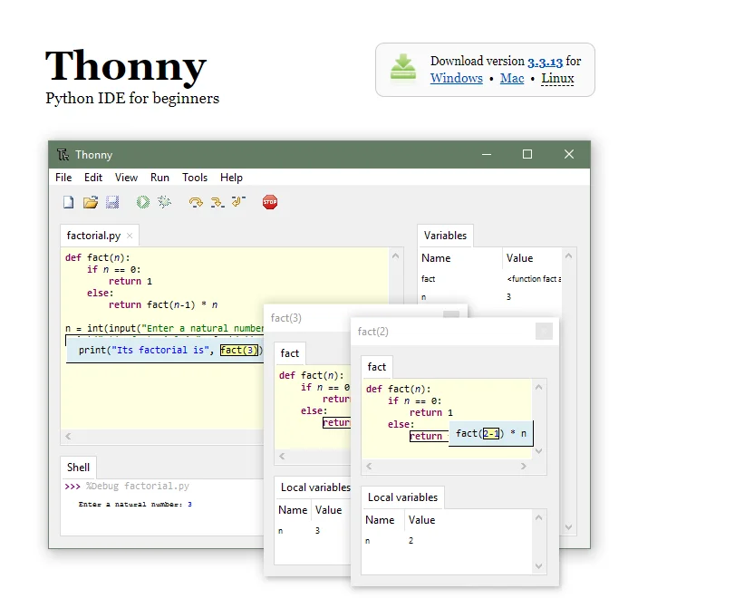Download Thonny for Mac
Screen dimensions: 744x598
(512, 78)
